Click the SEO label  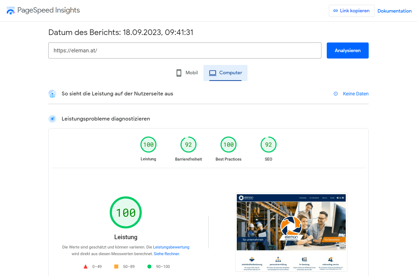(x=269, y=159)
